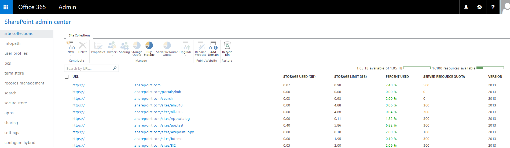Open the sites/apptest link
This screenshot has width=510, height=148.
coord(159,125)
